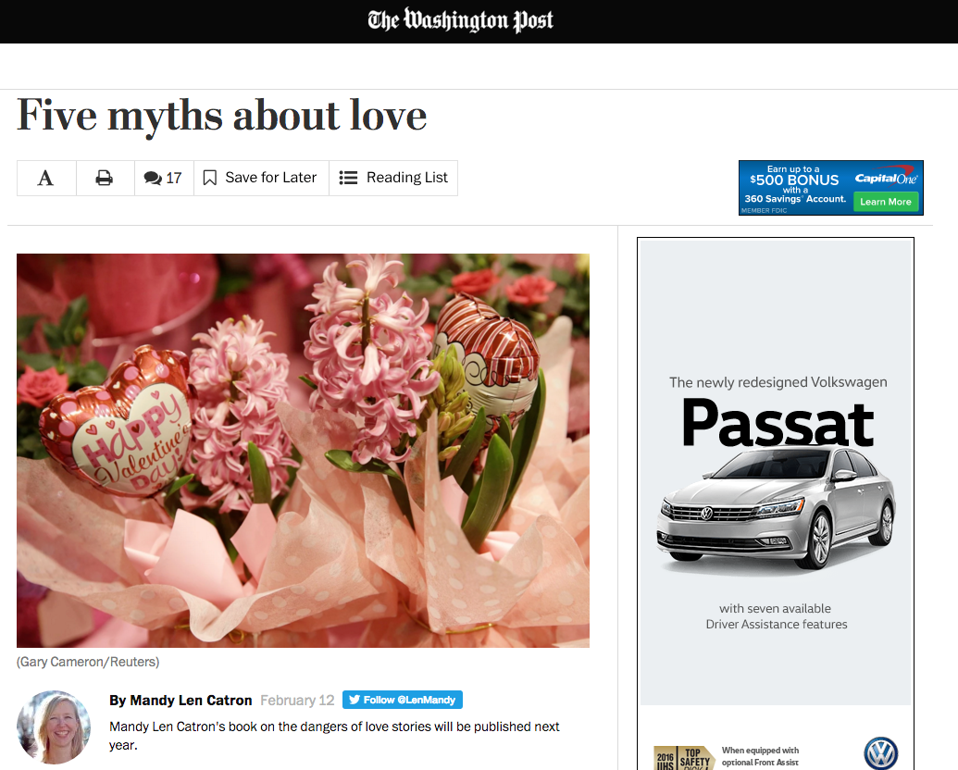Click the "Reading List" text label
958x770 pixels.
point(406,178)
